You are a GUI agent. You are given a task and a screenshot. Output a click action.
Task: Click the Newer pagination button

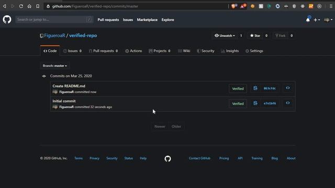tap(160, 126)
